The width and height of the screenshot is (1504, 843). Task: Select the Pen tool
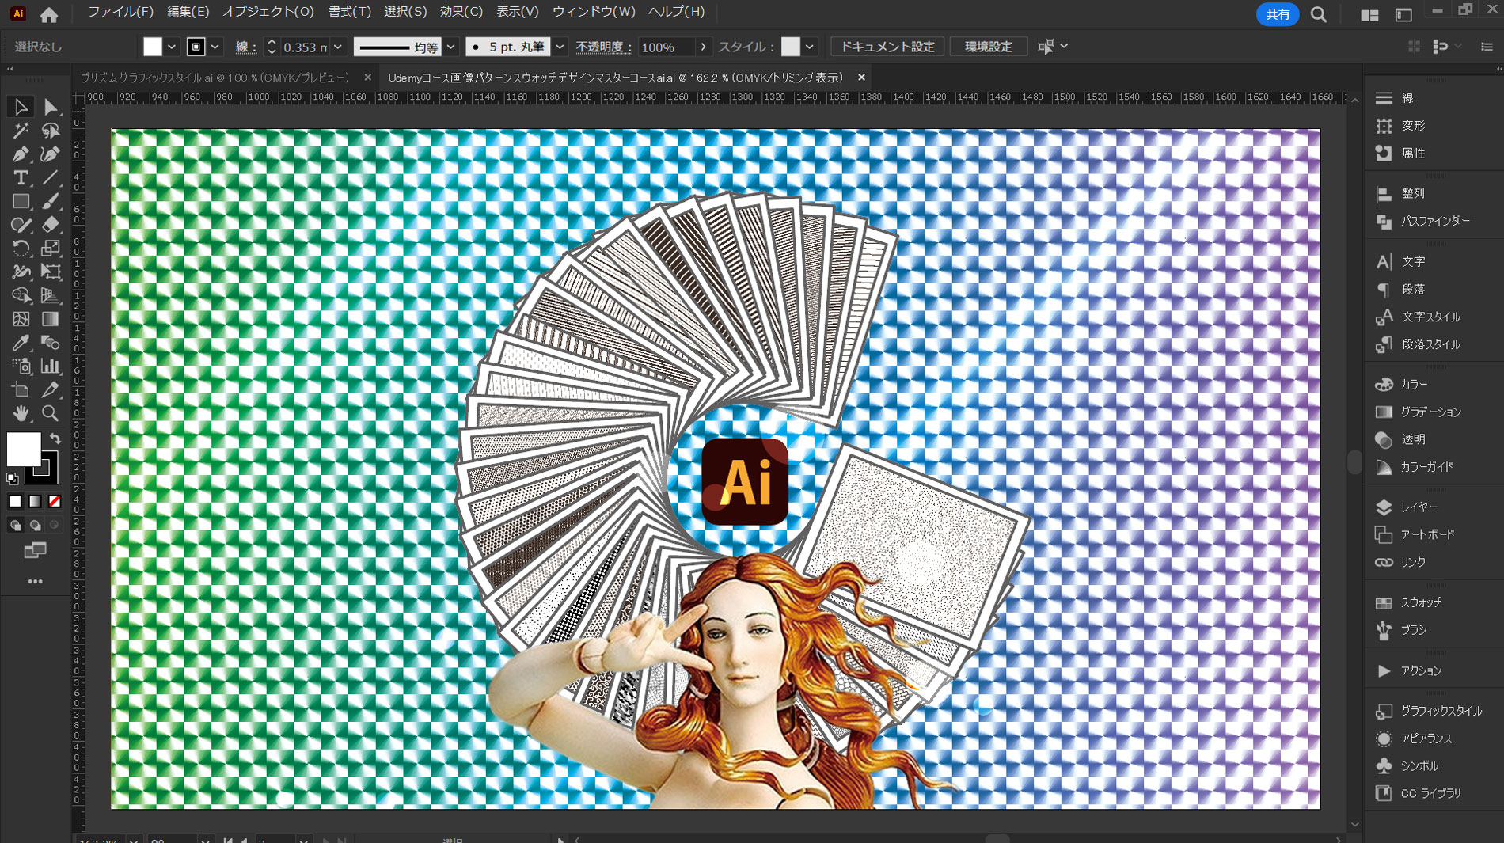click(x=21, y=154)
